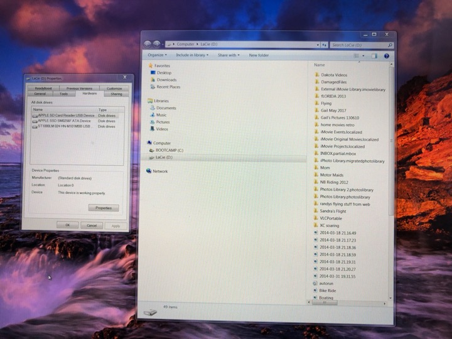Expand the address bar history dropdown arrow
The width and height of the screenshot is (452, 339).
(x=318, y=45)
